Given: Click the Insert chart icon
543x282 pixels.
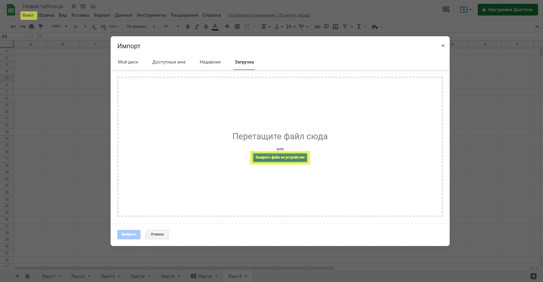Looking at the screenshot, I should (336, 27).
